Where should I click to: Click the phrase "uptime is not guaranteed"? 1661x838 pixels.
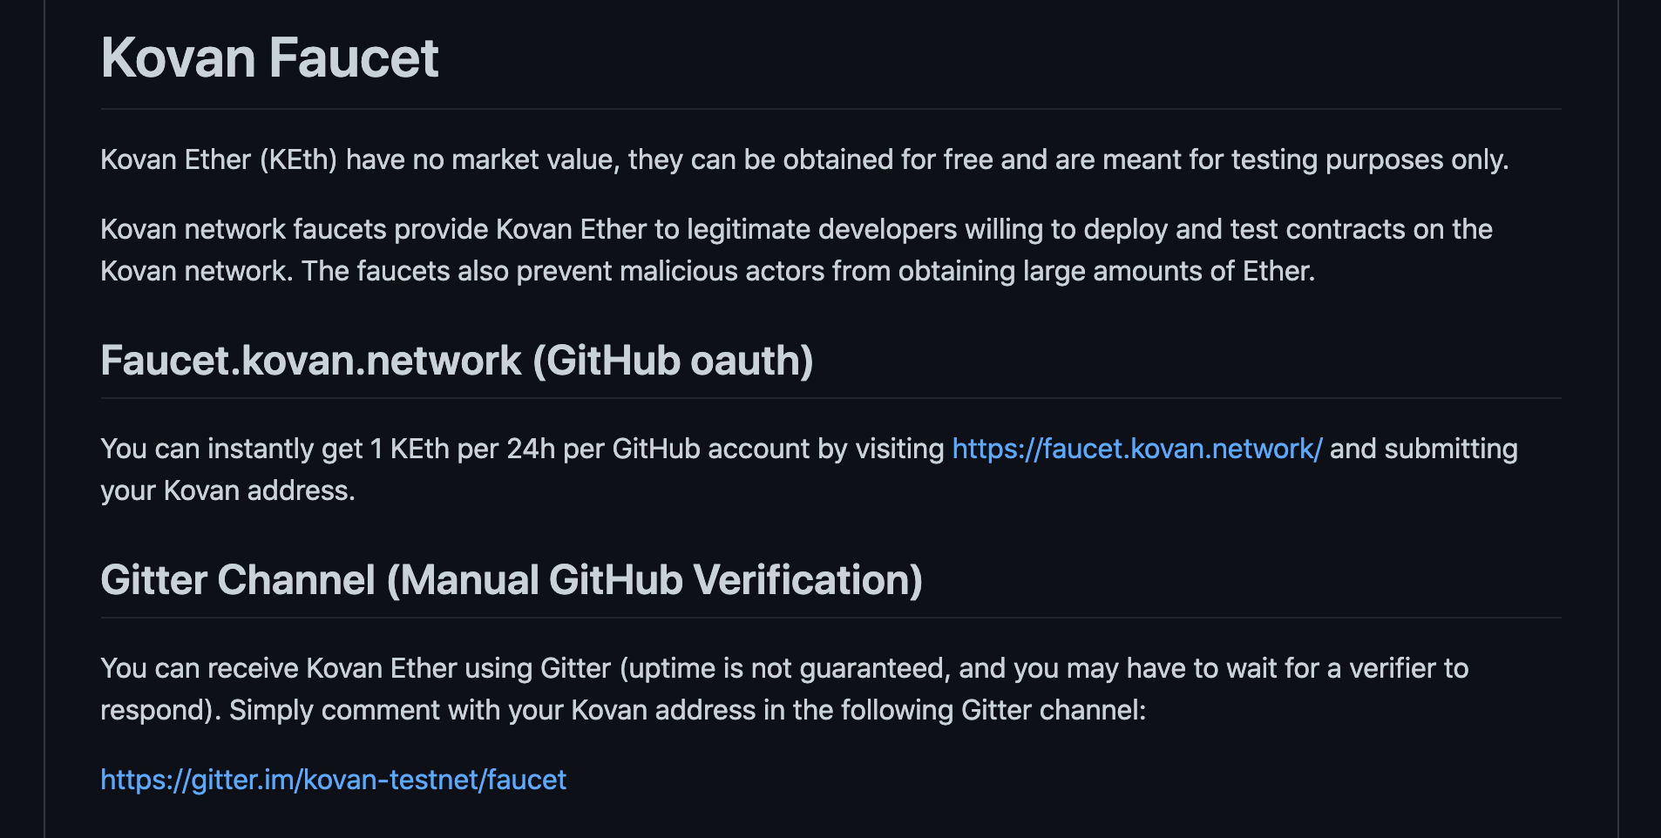pos(786,668)
